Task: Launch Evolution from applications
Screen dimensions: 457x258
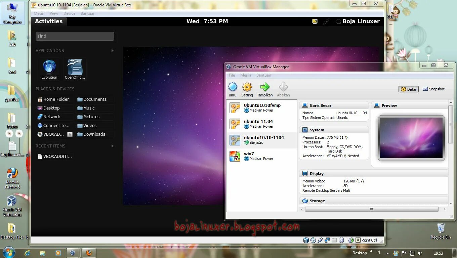Action: [49, 70]
